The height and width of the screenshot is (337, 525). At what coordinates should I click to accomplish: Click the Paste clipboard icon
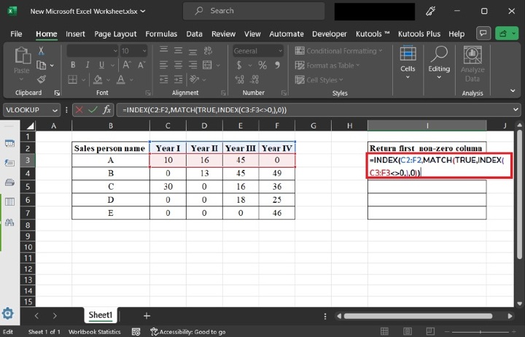click(22, 61)
